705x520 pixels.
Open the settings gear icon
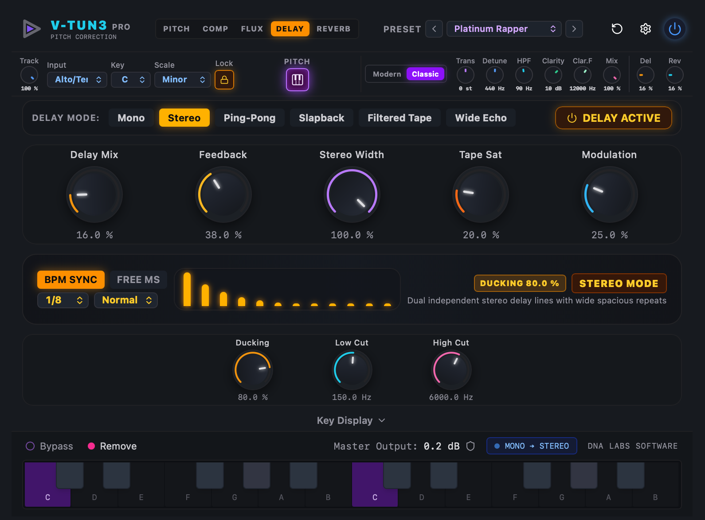point(646,29)
